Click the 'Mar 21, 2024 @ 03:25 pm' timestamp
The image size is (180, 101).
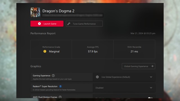(143, 33)
